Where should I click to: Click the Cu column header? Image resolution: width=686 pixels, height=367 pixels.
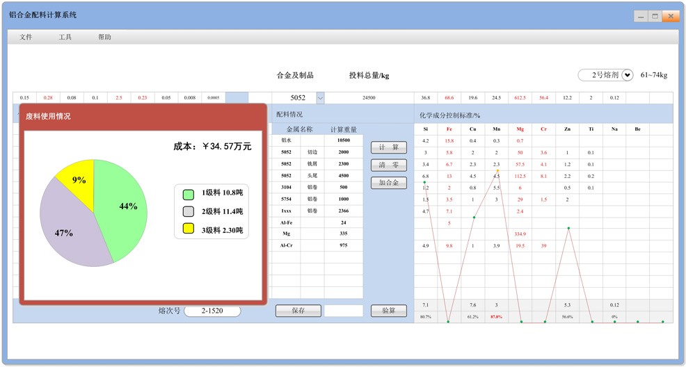[472, 129]
